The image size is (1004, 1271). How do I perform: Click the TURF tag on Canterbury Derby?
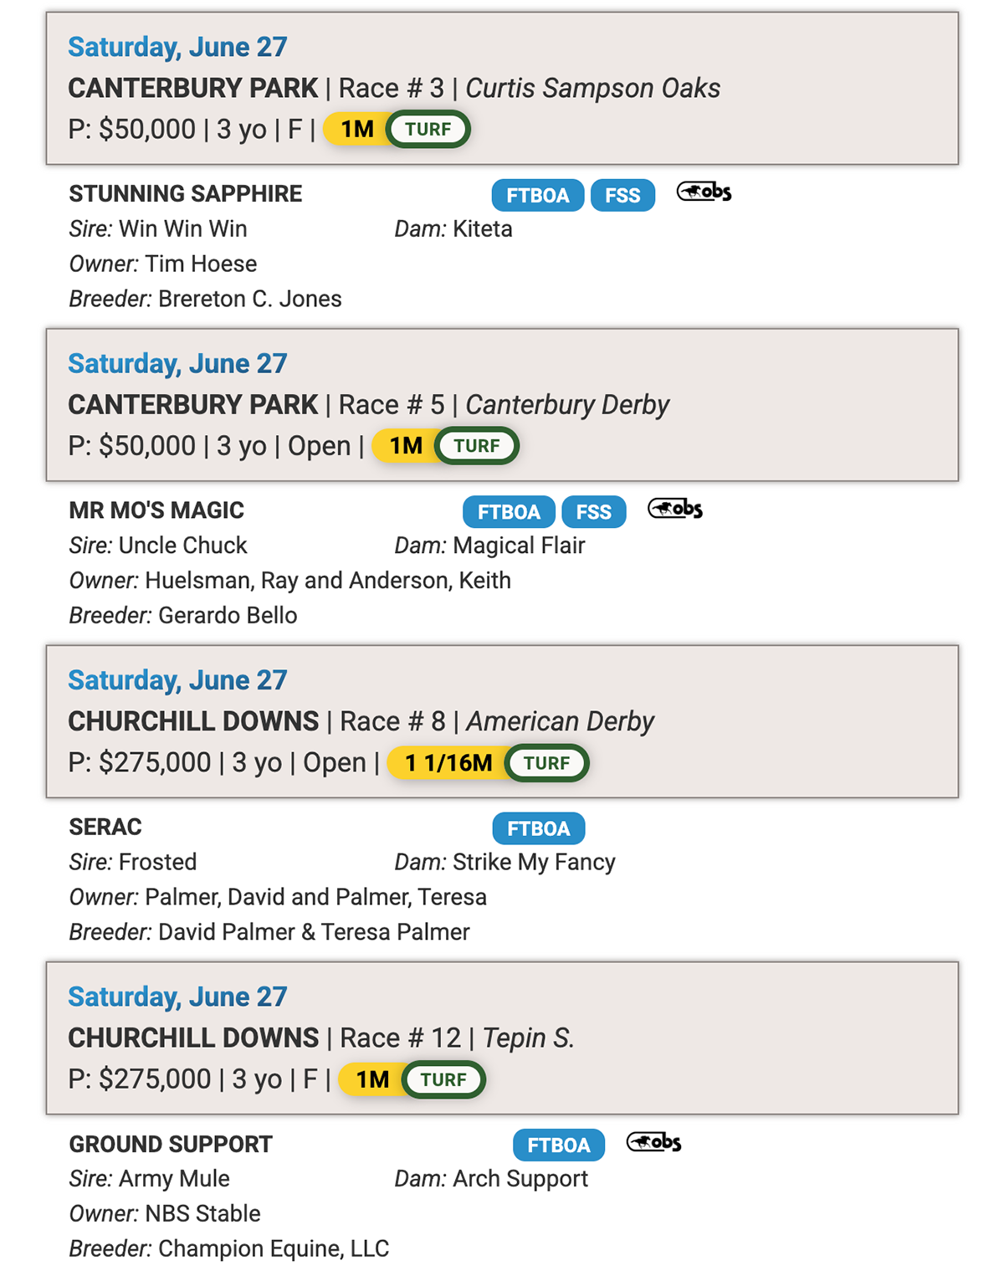[x=477, y=446]
